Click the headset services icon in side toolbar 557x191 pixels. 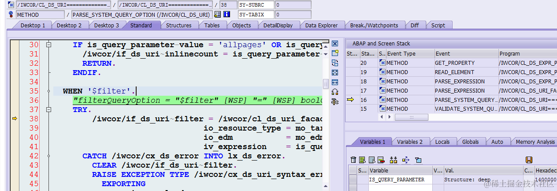coord(335,92)
